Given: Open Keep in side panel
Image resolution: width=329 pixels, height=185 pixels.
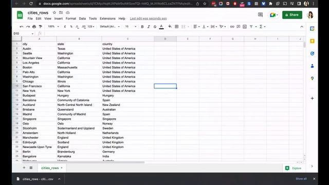Looking at the screenshot, I should 312,41.
